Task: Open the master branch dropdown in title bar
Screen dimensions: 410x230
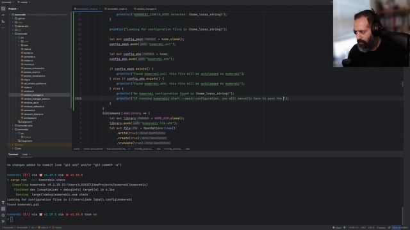Action: point(24,2)
